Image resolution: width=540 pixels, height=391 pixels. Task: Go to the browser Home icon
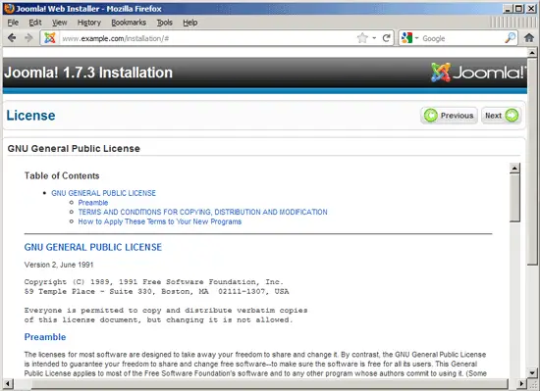coord(529,38)
